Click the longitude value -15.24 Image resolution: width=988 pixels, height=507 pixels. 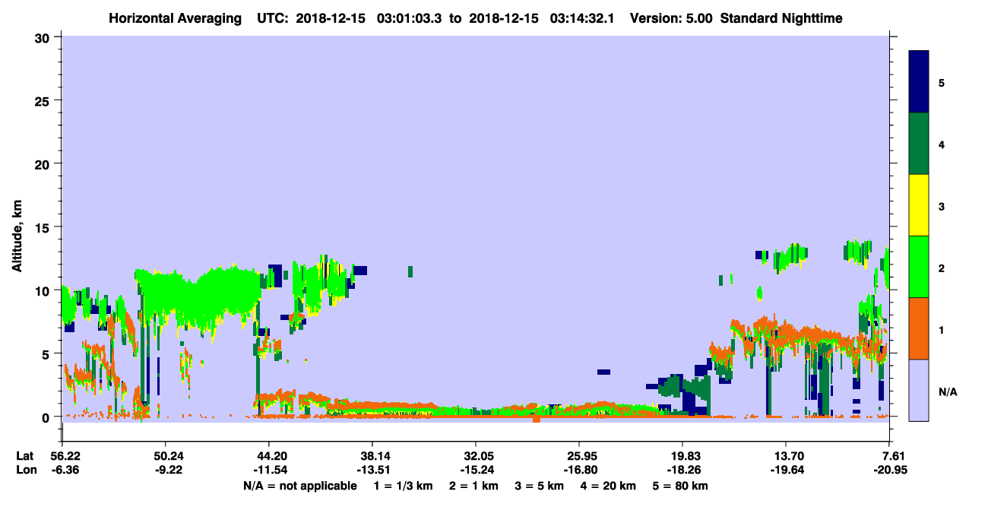coord(476,470)
